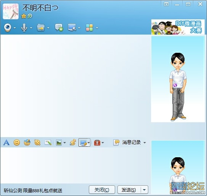Open the colorful applications grid icon
The width and height of the screenshot is (207, 196).
(89, 28)
